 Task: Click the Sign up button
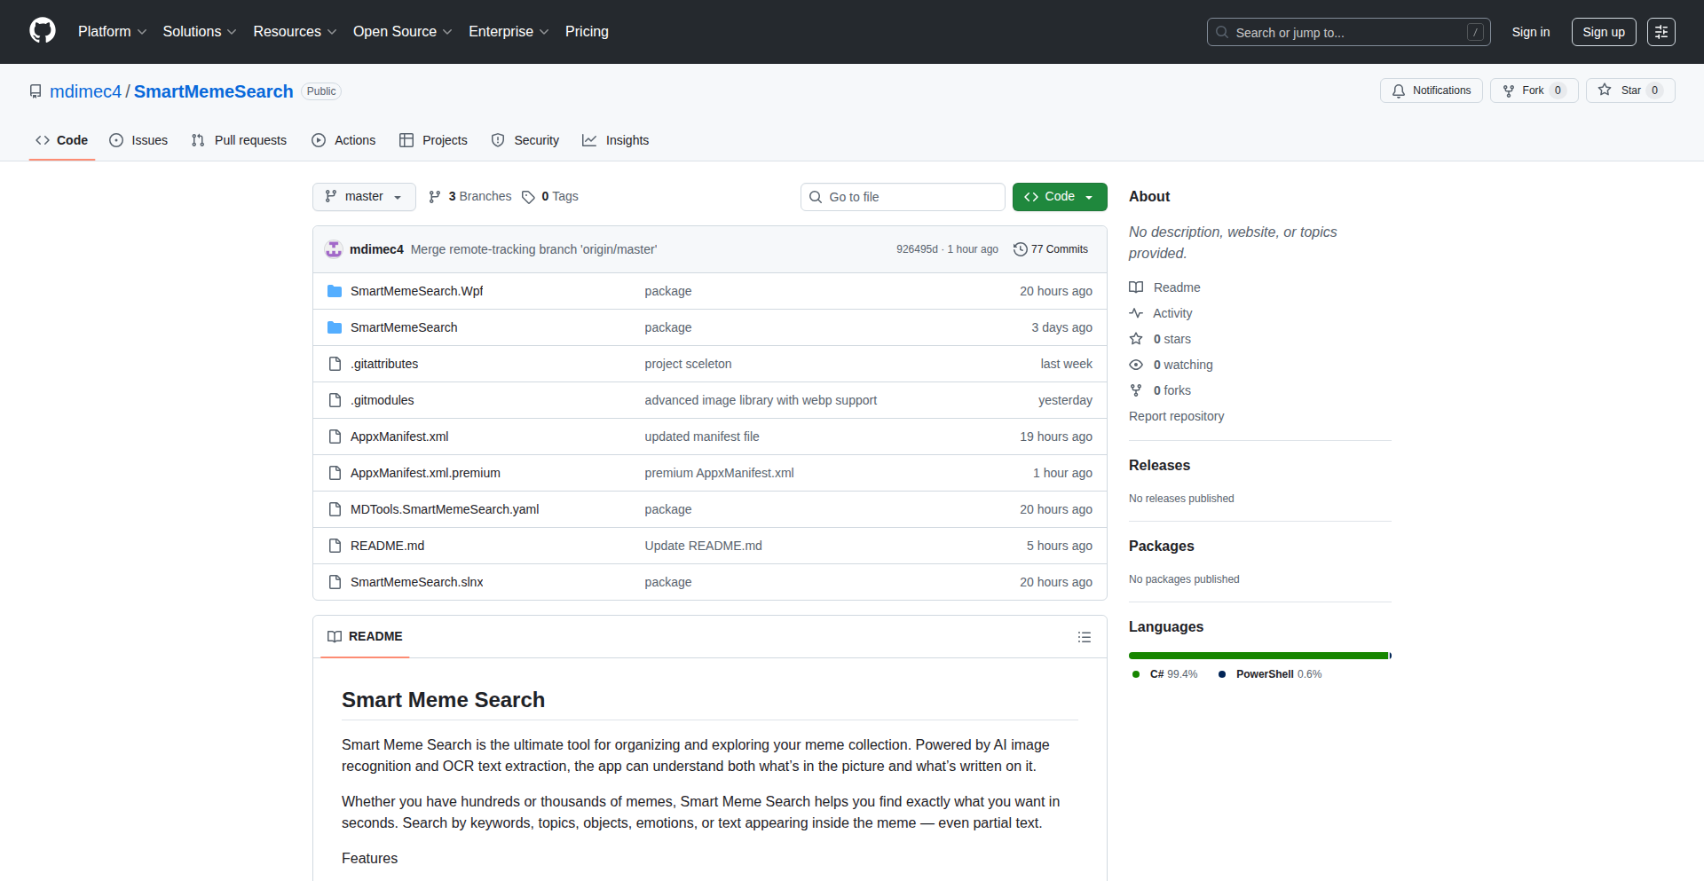point(1603,32)
